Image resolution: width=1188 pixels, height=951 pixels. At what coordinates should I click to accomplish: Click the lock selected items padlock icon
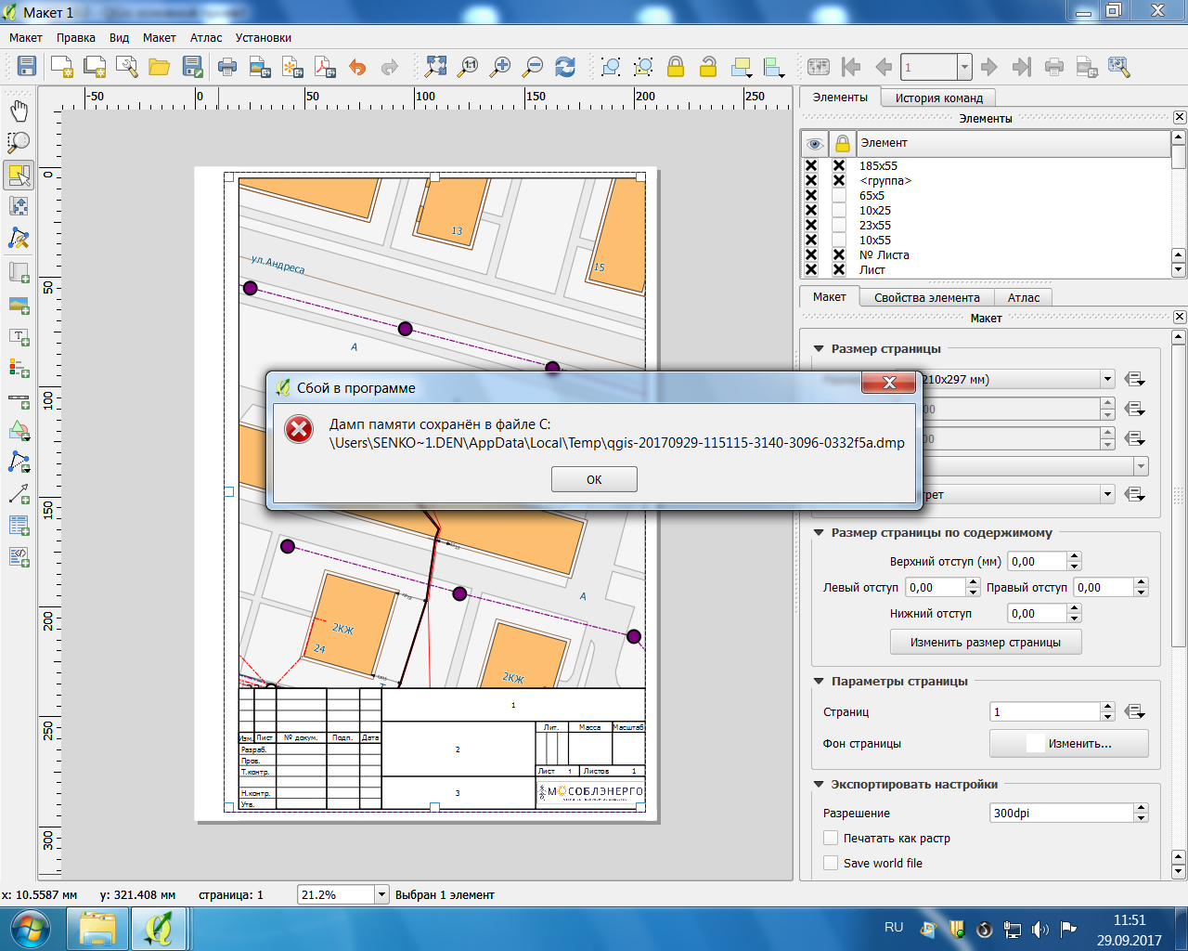[x=676, y=67]
